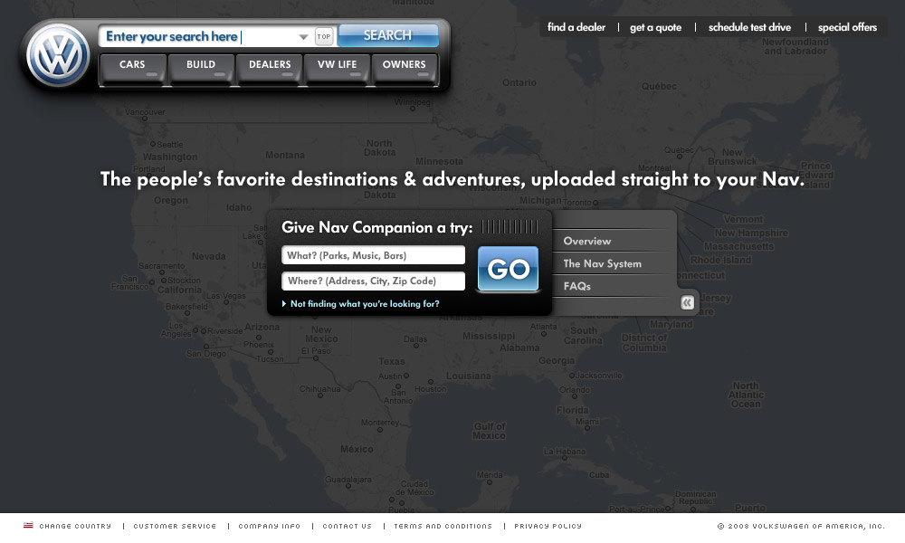Click the 'Give Nav Companion a try:' heading
905x543 pixels.
(x=376, y=227)
